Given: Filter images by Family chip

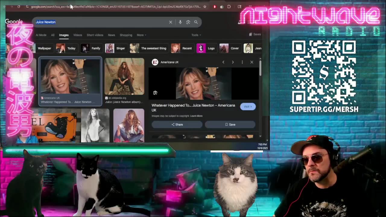Looking at the screenshot, I should point(91,48).
